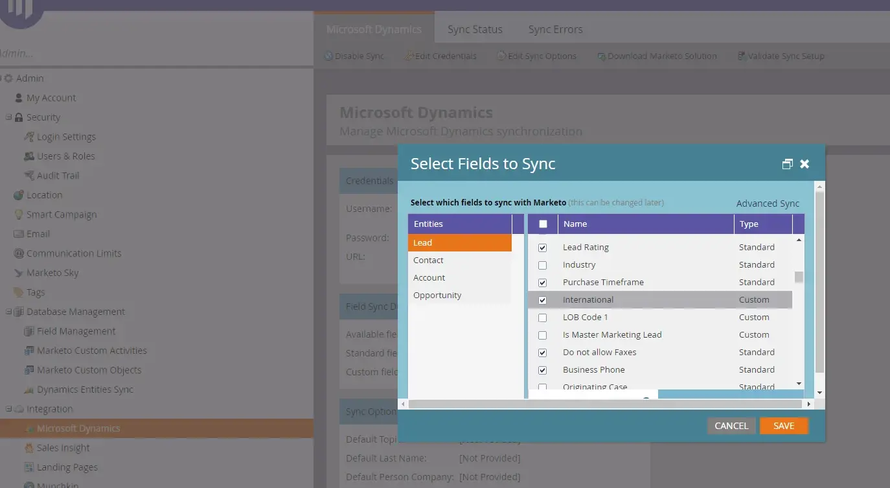Screen dimensions: 890x488
Task: Collapse the Integration tree node
Action: (8, 409)
